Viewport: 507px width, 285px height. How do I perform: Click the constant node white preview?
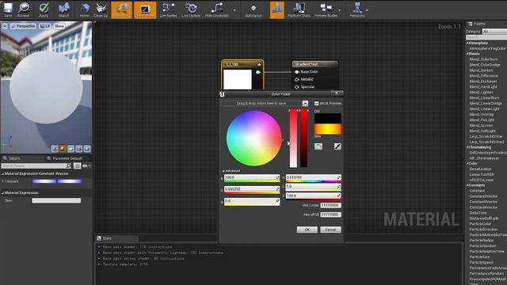pos(238,79)
